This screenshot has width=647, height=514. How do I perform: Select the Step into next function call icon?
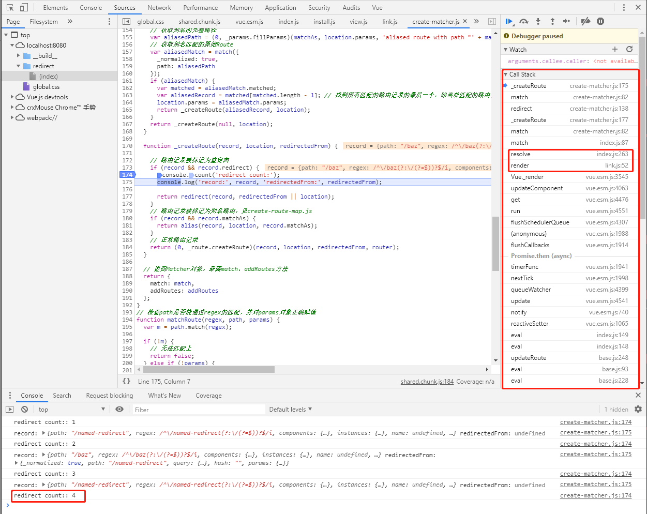[537, 22]
